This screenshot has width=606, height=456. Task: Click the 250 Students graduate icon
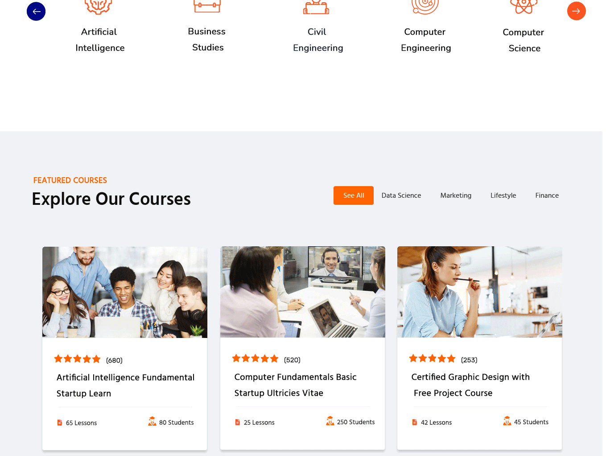point(330,421)
